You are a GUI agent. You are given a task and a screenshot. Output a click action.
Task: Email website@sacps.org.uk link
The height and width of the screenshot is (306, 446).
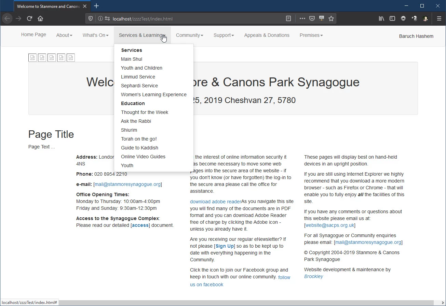(329, 225)
